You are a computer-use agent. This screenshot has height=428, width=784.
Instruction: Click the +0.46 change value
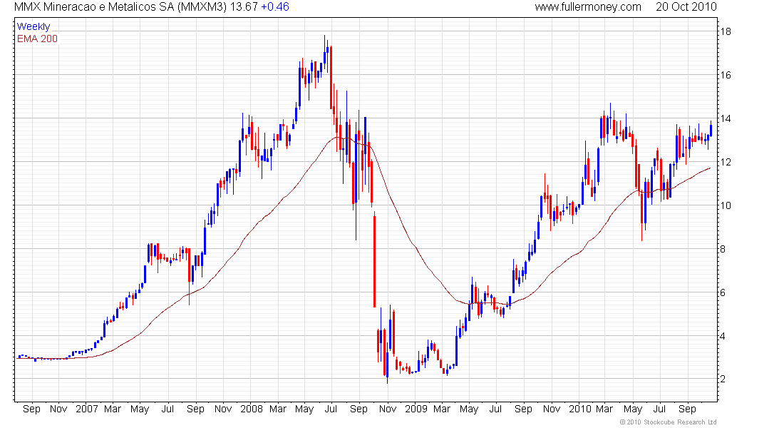pos(275,7)
